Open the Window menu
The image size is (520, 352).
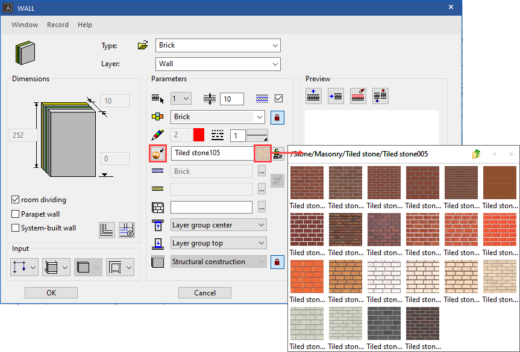[24, 25]
